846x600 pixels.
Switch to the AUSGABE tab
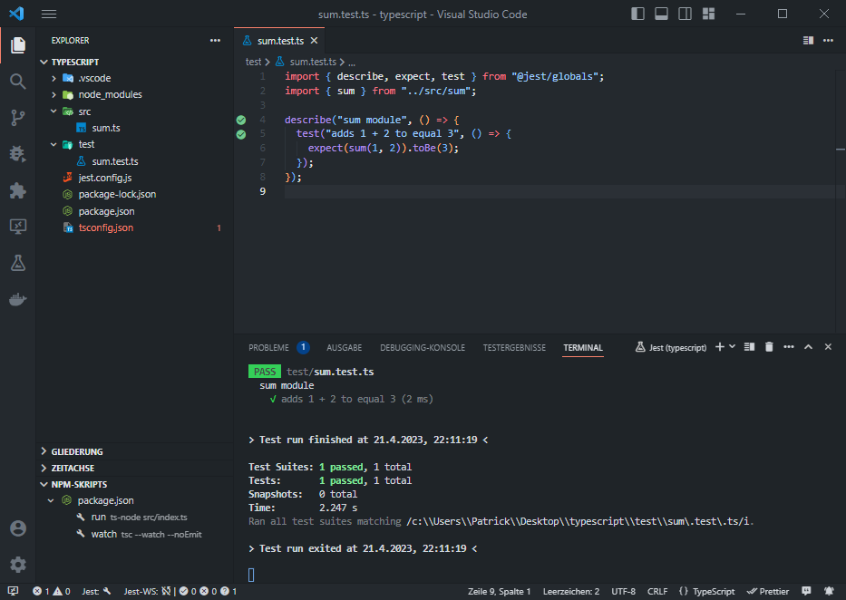point(345,347)
